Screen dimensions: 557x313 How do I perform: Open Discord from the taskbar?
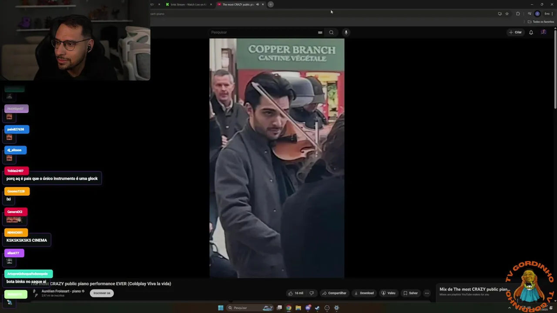308,308
